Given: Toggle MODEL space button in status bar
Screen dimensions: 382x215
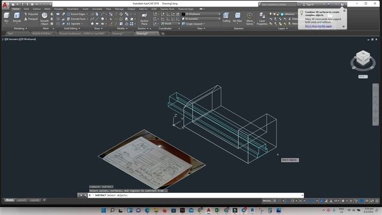Looking at the screenshot, I should coord(267,201).
